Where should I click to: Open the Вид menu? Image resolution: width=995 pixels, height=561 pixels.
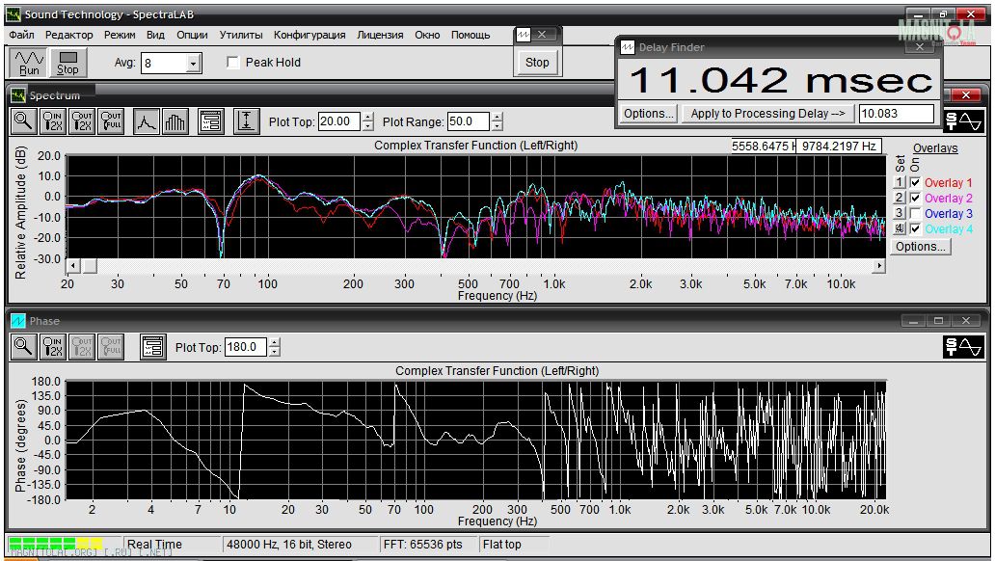coord(155,35)
